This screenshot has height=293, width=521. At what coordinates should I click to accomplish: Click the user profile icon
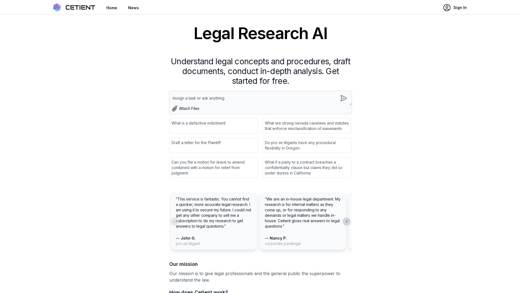click(x=447, y=8)
